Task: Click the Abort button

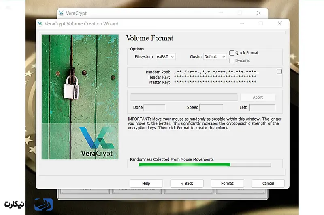Action: tap(258, 97)
